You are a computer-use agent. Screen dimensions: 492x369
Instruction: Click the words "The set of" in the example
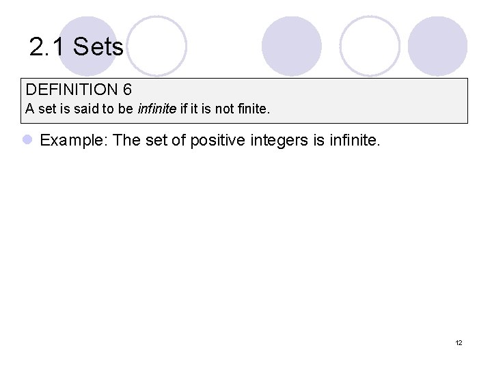pyautogui.click(x=149, y=140)
